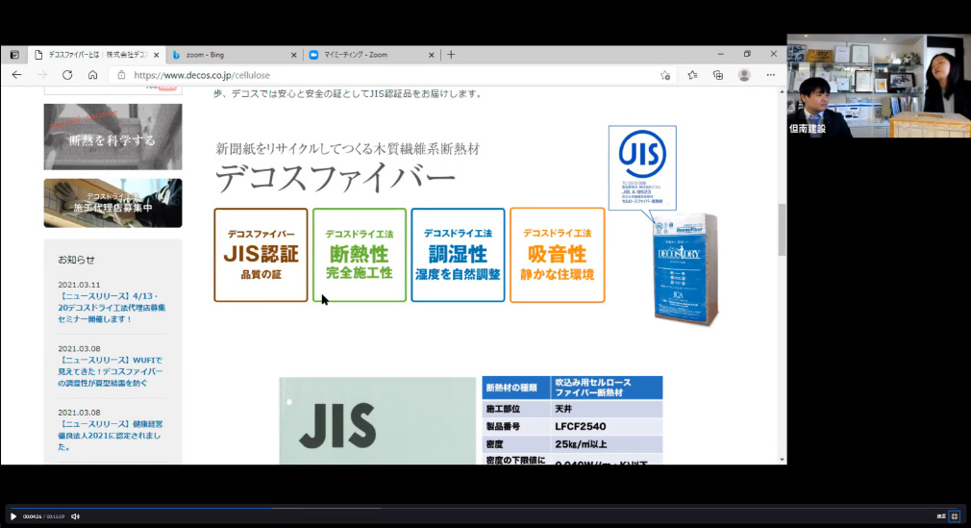Go forward in browser
The height and width of the screenshot is (528, 971).
(42, 75)
